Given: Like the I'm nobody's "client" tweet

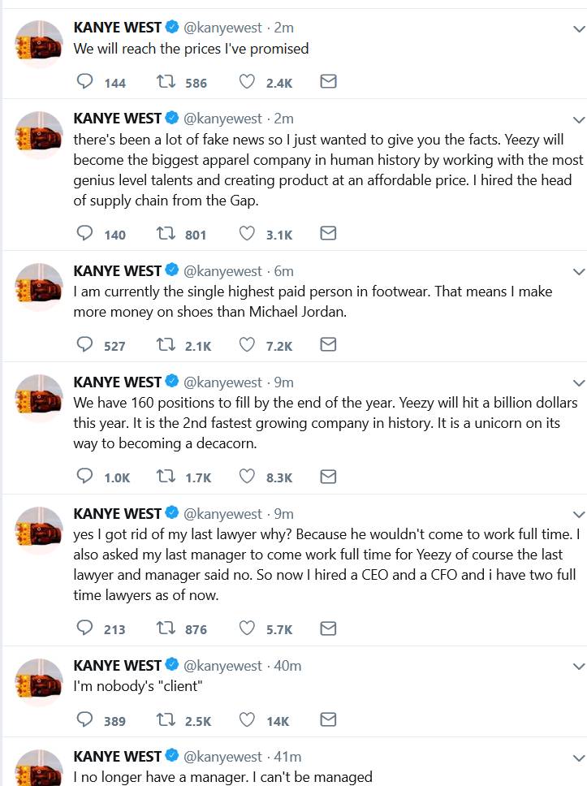Looking at the screenshot, I should tap(247, 719).
